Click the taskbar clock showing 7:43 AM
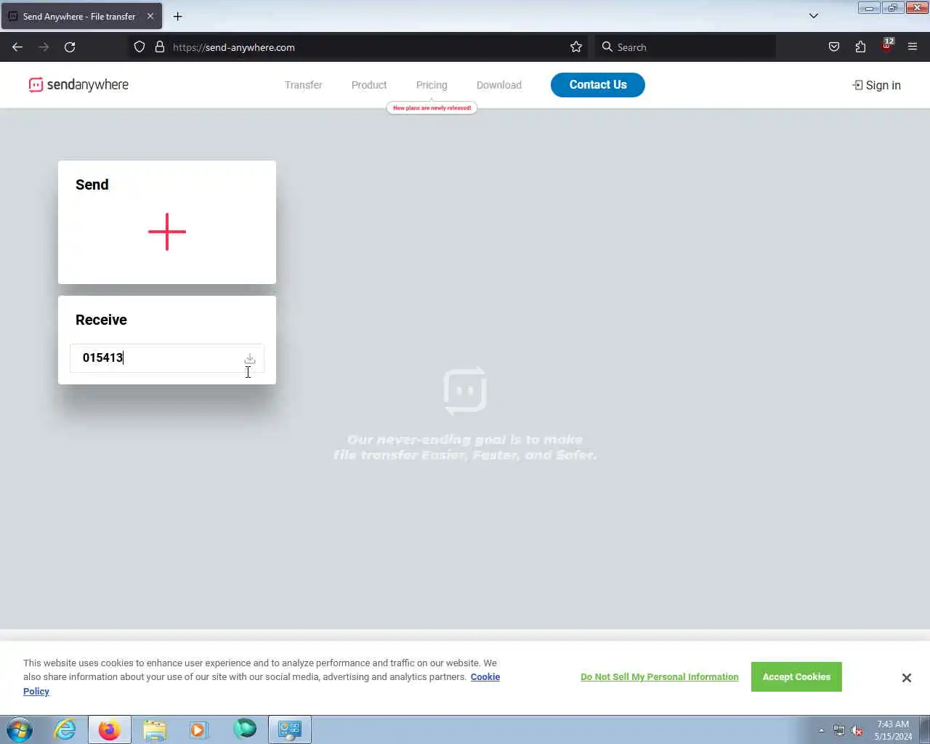 pos(893,730)
